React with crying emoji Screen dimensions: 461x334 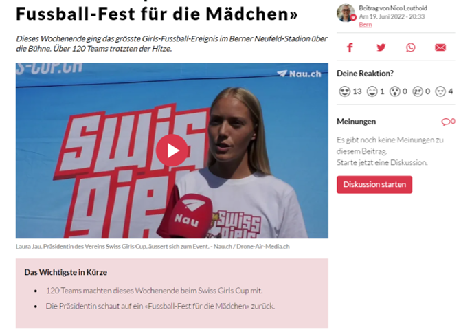(x=418, y=91)
